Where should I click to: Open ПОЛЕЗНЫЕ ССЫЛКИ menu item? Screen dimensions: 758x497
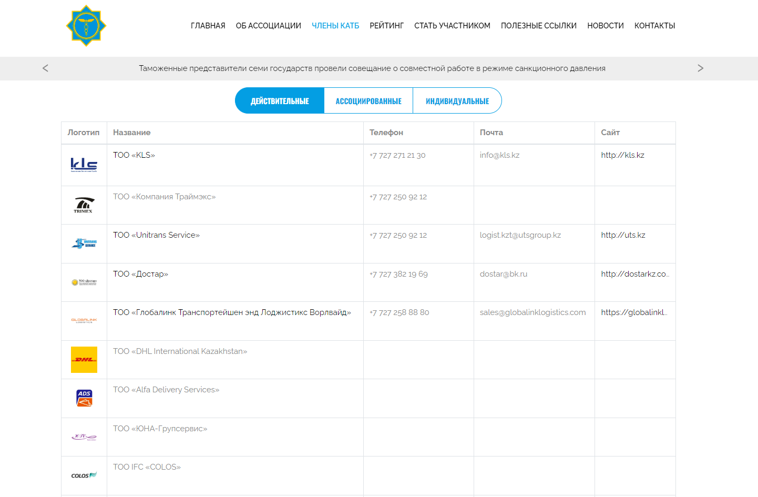click(x=539, y=26)
